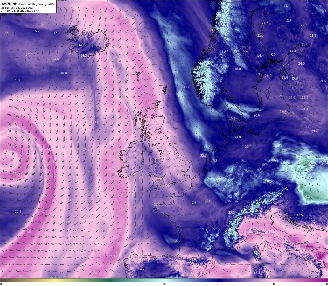Click the 'UWC/DINI: Úrkomumætti (mm) og uv850.' title

[28, 4]
